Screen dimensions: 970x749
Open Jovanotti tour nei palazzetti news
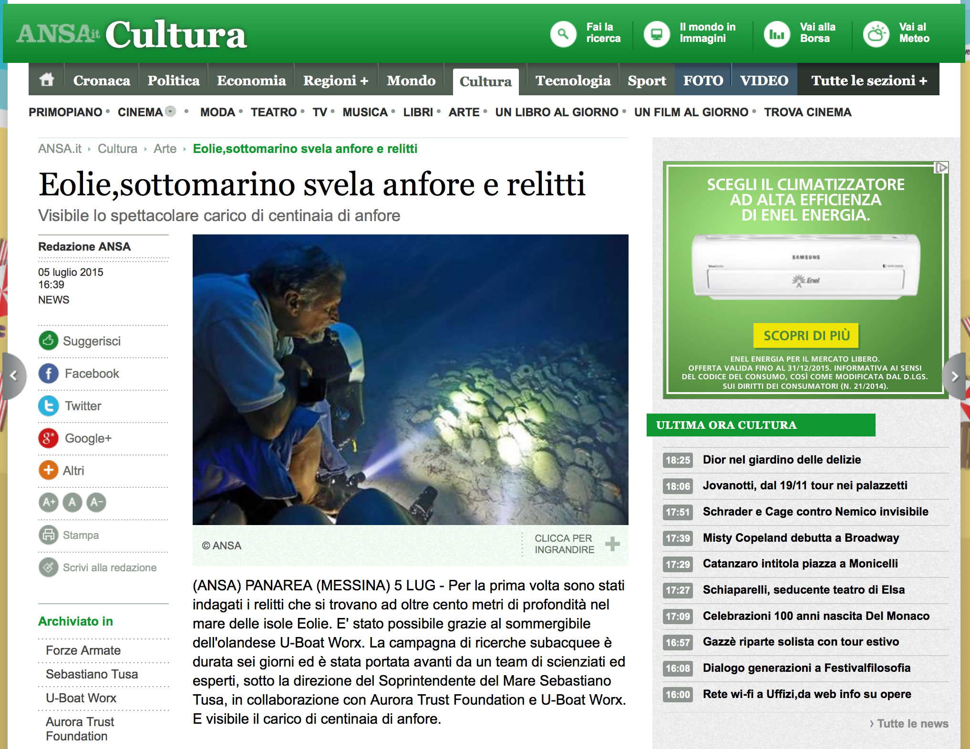pyautogui.click(x=805, y=485)
